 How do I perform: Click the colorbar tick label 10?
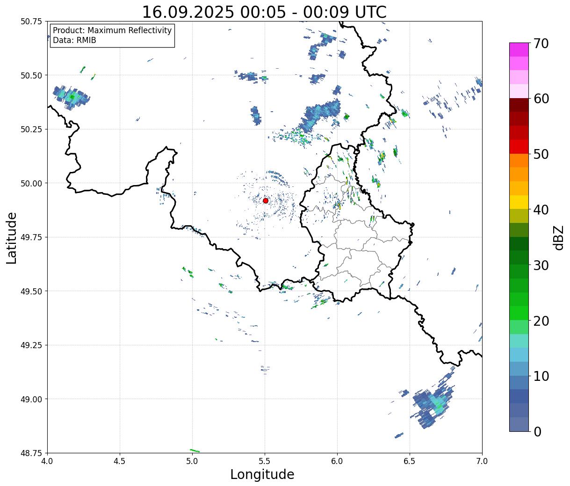click(x=541, y=376)
